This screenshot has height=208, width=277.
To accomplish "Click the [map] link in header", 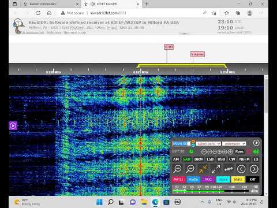I will pos(112,28).
